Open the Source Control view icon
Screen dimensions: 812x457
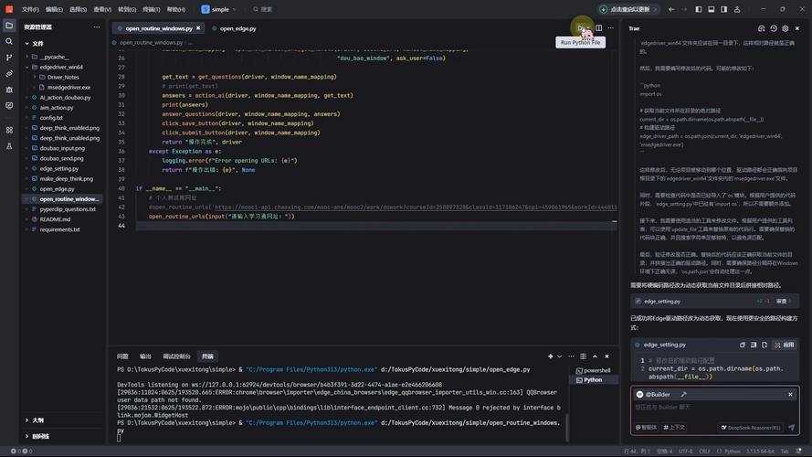9,58
